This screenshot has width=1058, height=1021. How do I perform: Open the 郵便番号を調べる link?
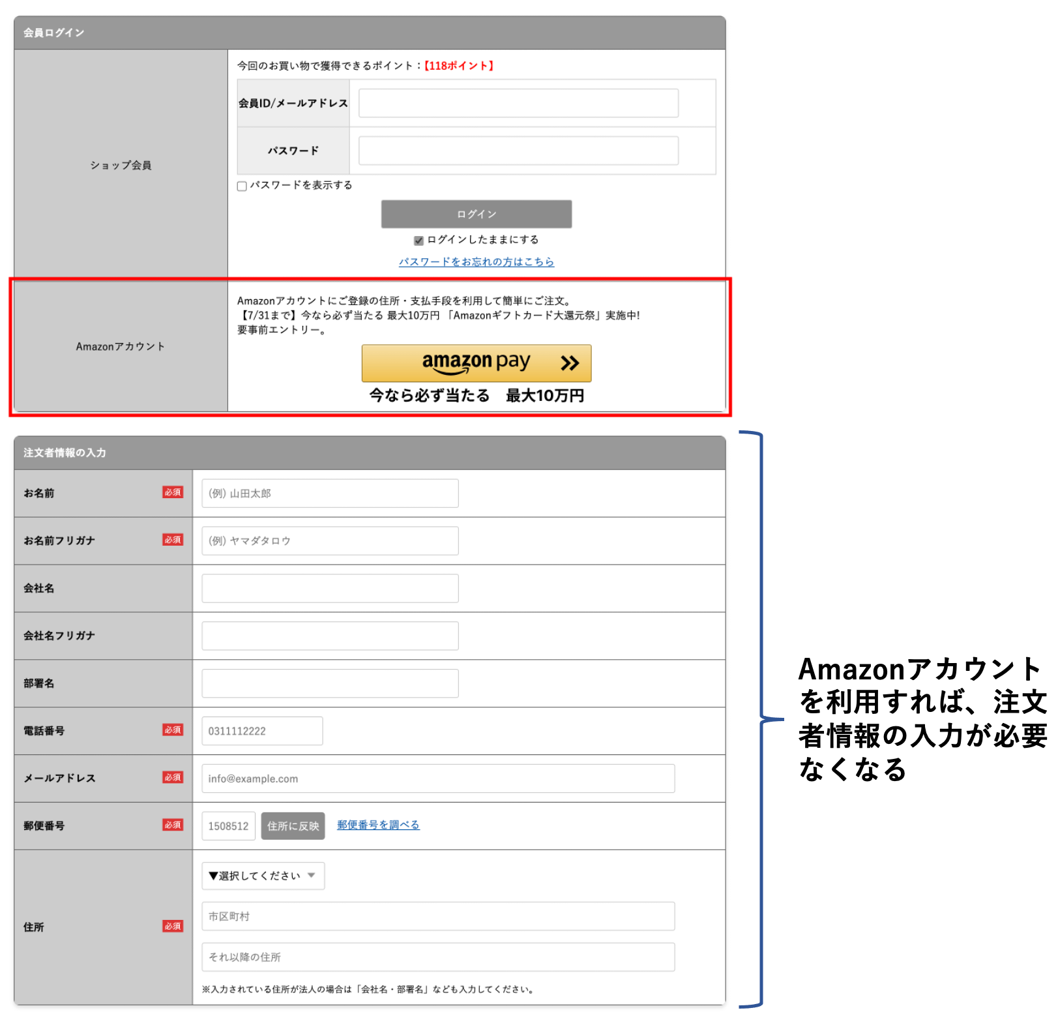pos(378,825)
